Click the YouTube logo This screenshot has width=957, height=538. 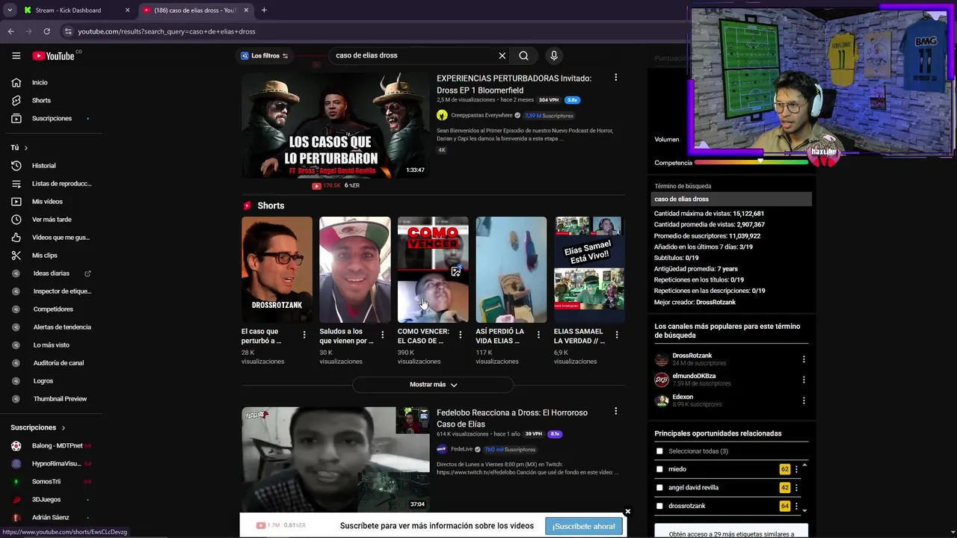click(x=53, y=56)
